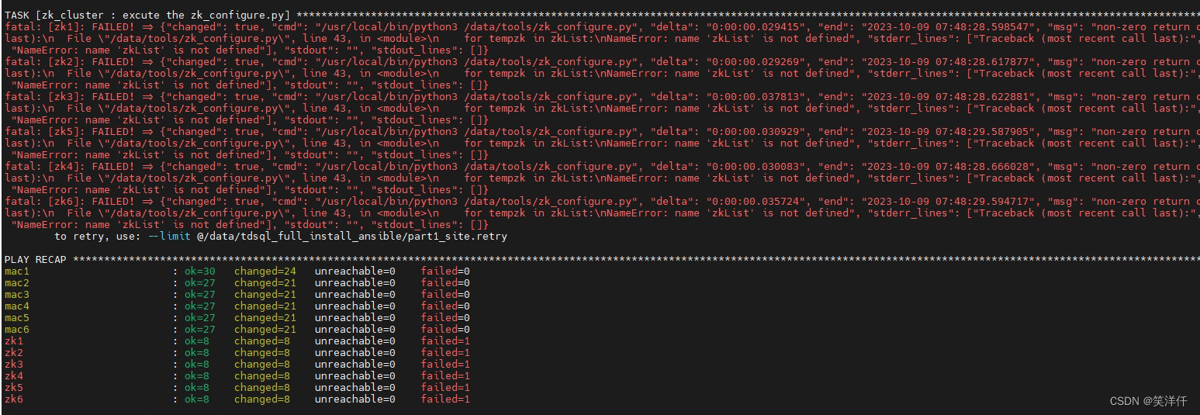Image resolution: width=1200 pixels, height=415 pixels.
Task: Select the zk6 host in recap
Action: [x=13, y=399]
